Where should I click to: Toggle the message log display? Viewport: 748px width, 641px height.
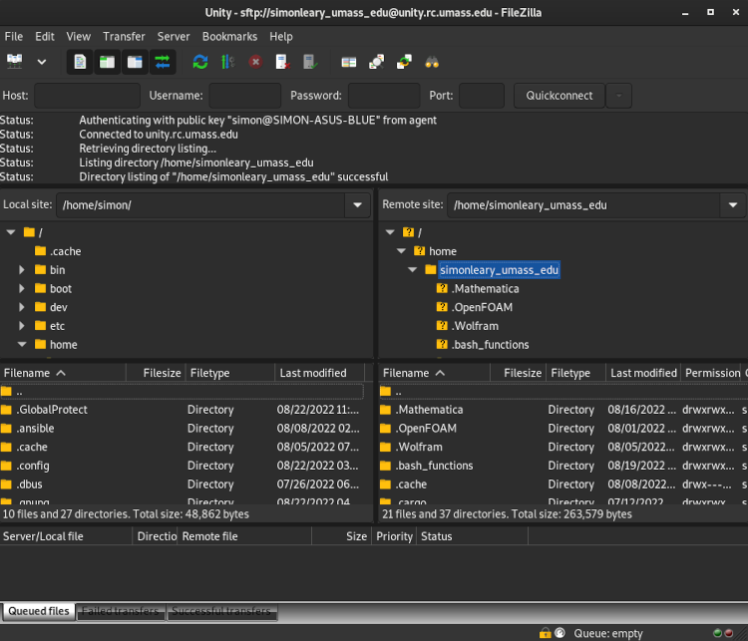[80, 61]
